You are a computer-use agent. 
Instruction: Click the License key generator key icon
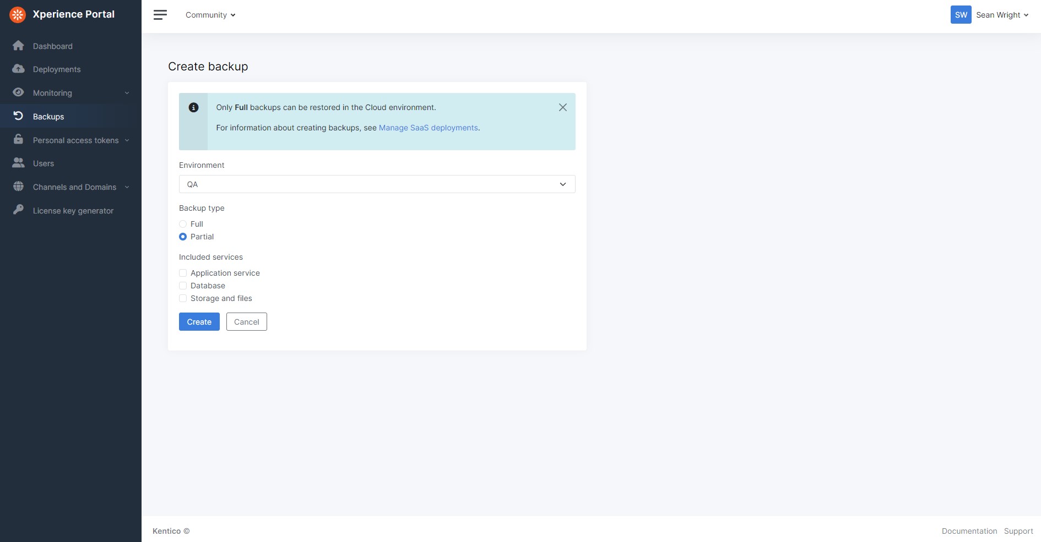coord(18,210)
